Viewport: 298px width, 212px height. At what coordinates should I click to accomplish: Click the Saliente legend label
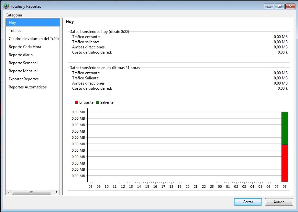click(107, 102)
